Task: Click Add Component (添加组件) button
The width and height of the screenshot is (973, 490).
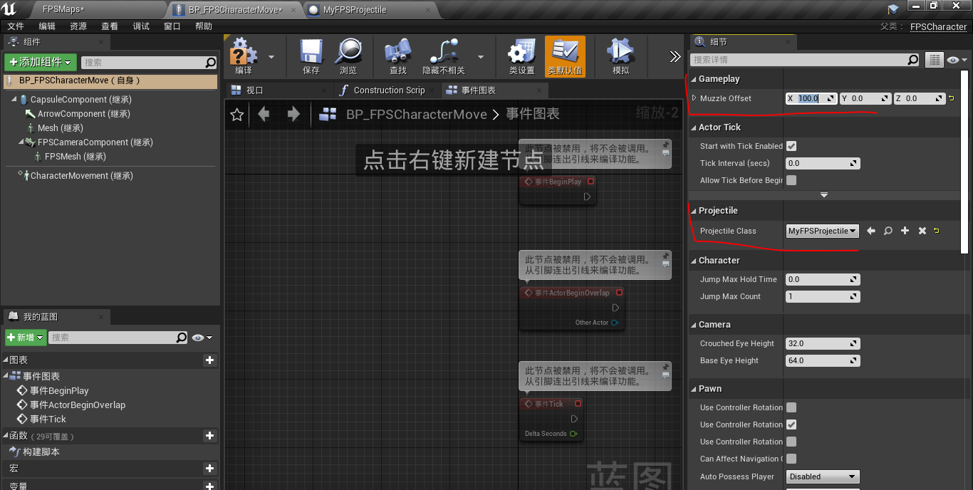Action: click(x=40, y=63)
